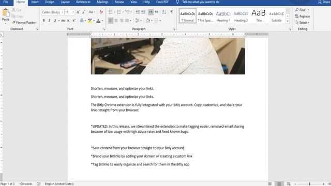Clear all formatting from selection
Screen dimensions: 331x186
[x=101, y=12]
